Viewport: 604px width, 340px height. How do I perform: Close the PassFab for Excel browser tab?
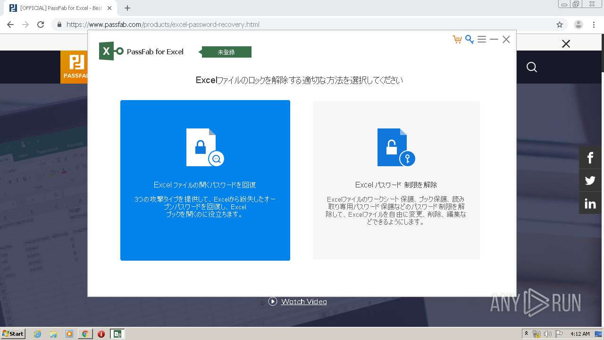109,8
